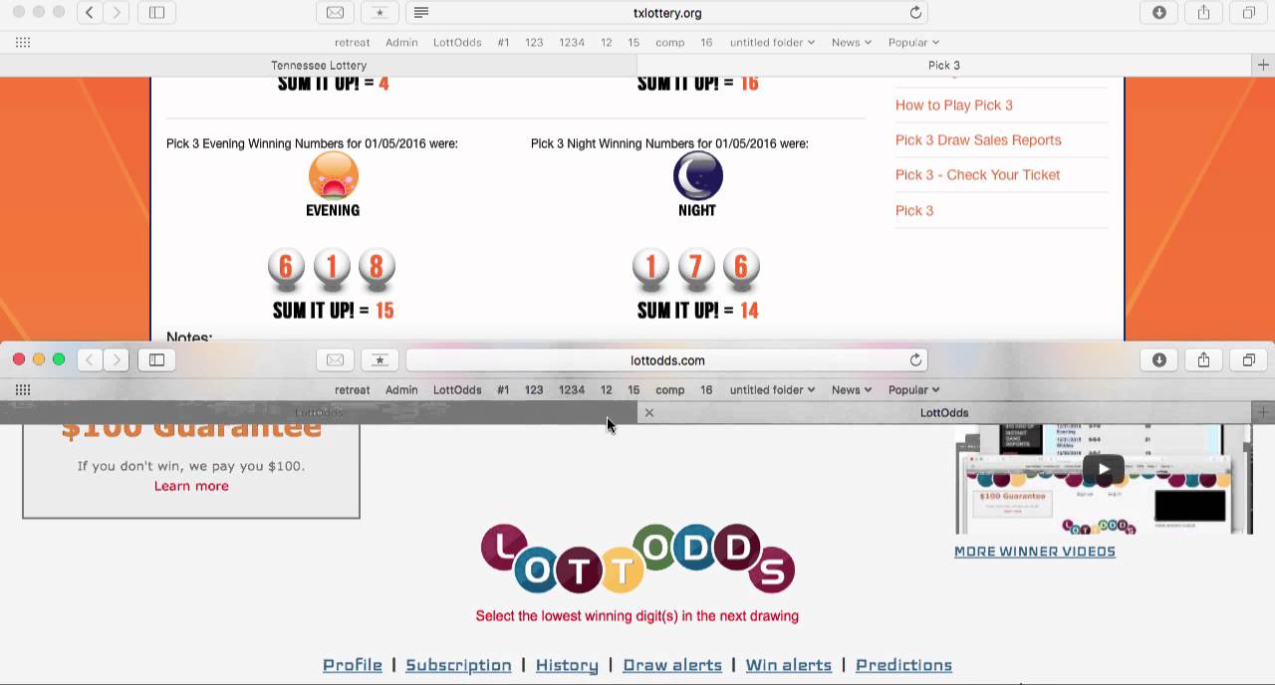Toggle sidebar in the lottodds.com window

pyautogui.click(x=156, y=359)
